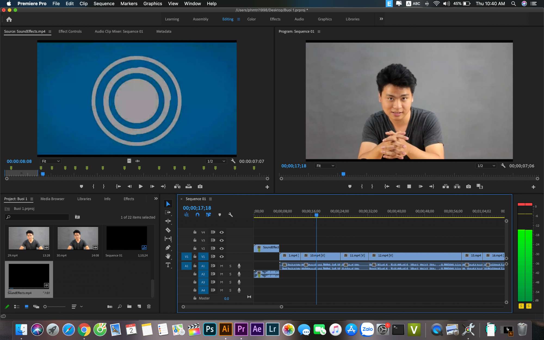
Task: Click the Project panel search field
Action: click(x=37, y=217)
